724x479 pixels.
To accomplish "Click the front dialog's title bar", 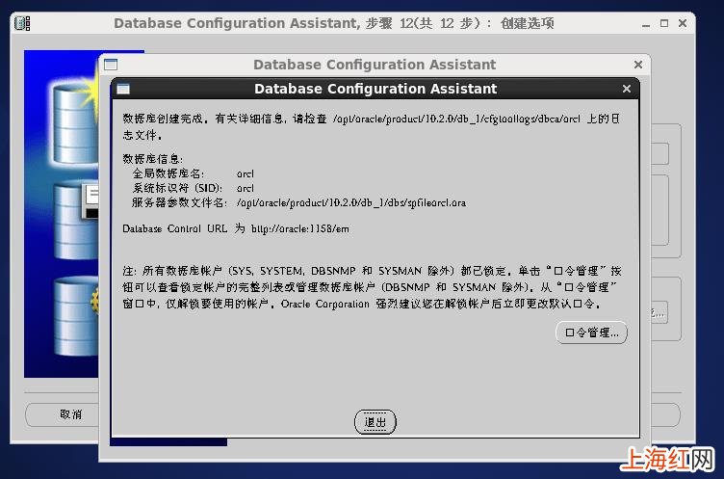I will tap(375, 89).
